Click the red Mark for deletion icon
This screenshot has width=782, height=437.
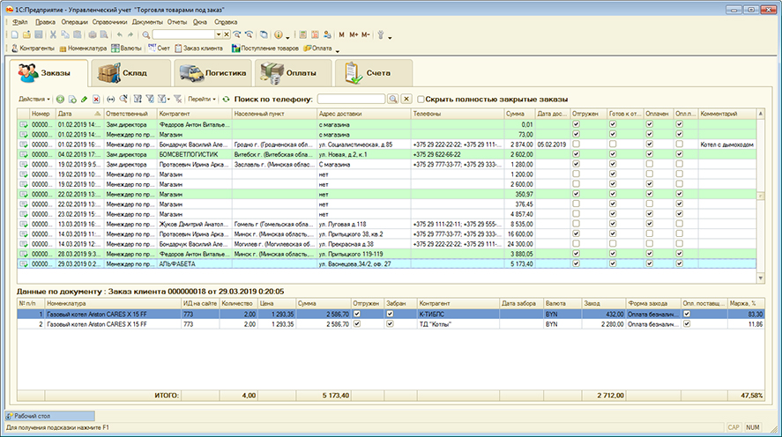96,100
